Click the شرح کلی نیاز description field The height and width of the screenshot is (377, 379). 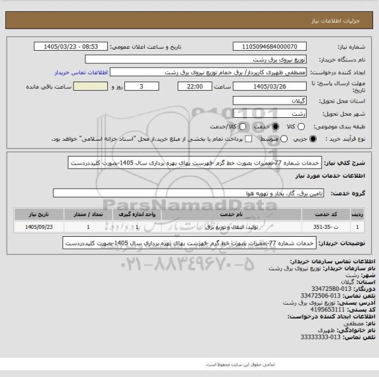coord(195,163)
